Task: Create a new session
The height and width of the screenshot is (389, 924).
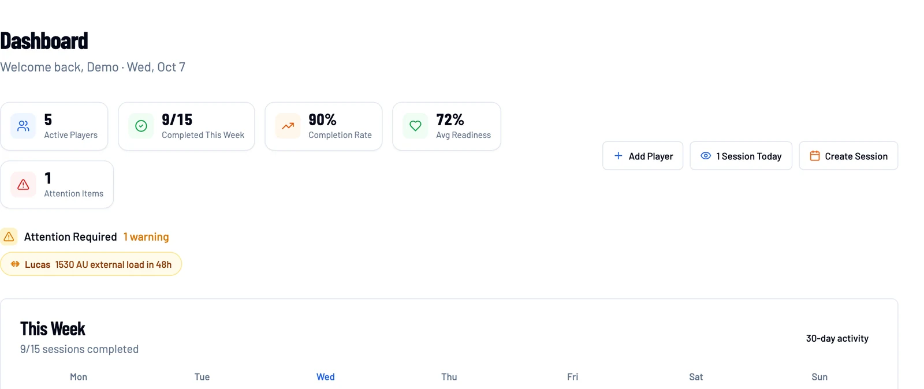Action: [x=848, y=156]
